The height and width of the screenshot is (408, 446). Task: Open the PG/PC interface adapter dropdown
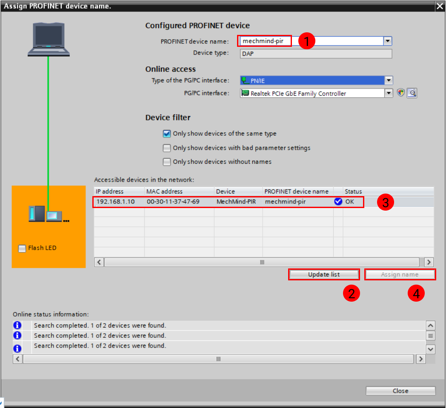tap(388, 93)
